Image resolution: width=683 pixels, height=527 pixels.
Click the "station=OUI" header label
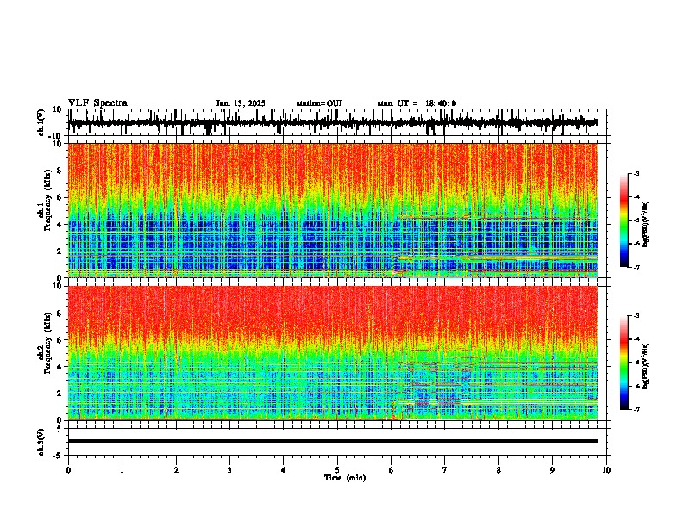(319, 103)
